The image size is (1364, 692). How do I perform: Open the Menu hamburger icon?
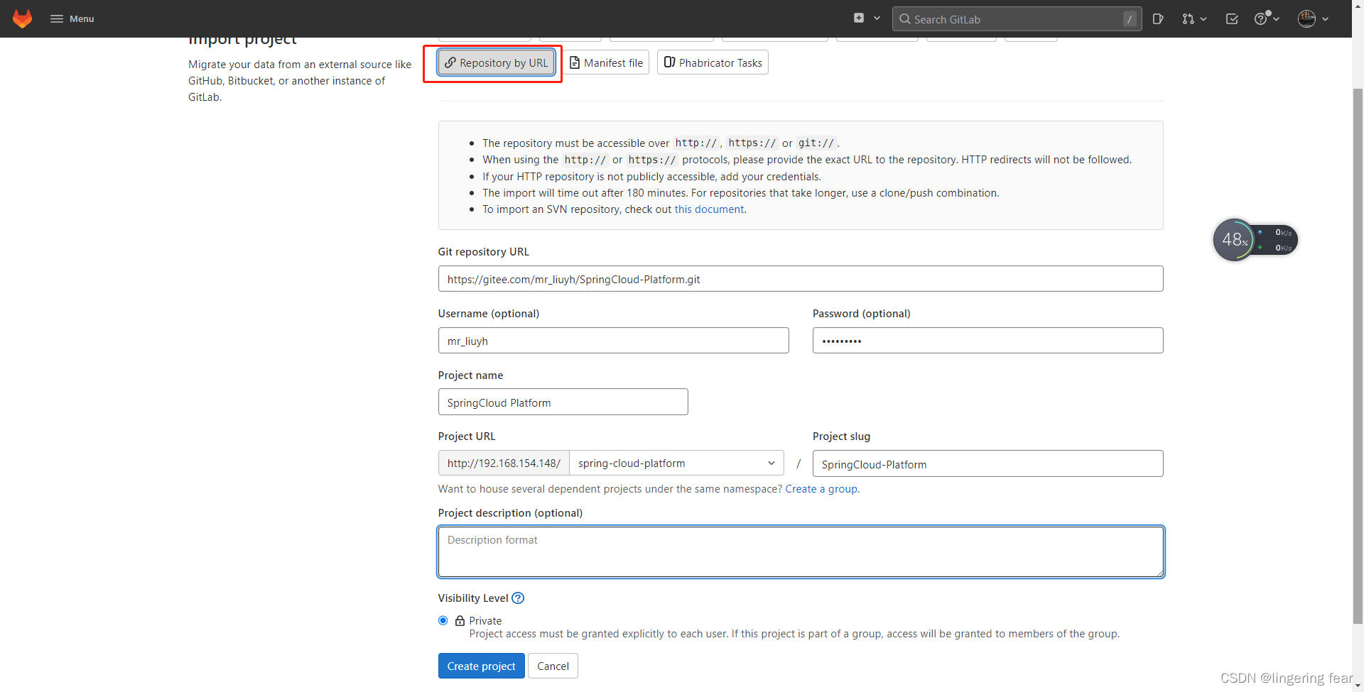pos(57,19)
